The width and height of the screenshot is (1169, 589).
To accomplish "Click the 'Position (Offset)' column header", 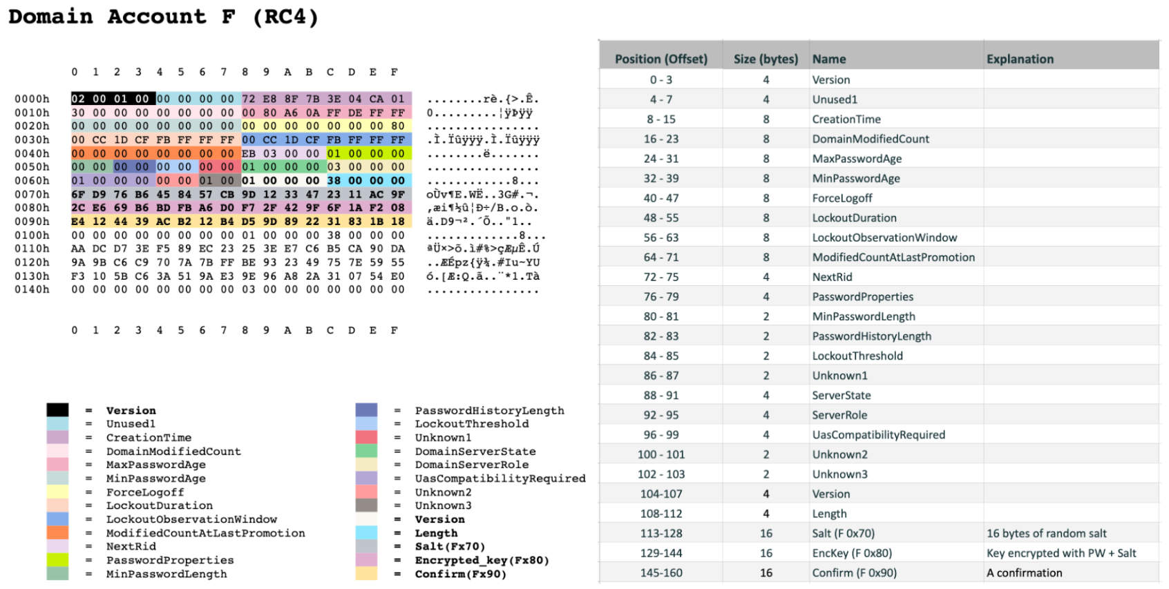I will click(661, 59).
